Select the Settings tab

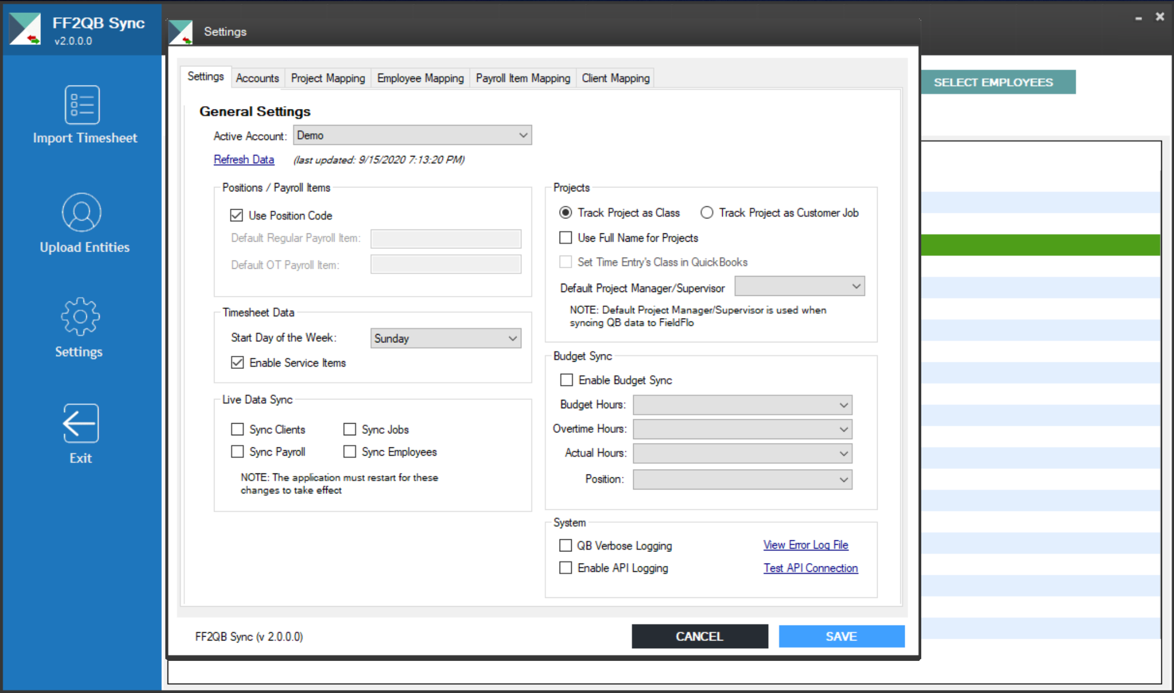point(205,76)
